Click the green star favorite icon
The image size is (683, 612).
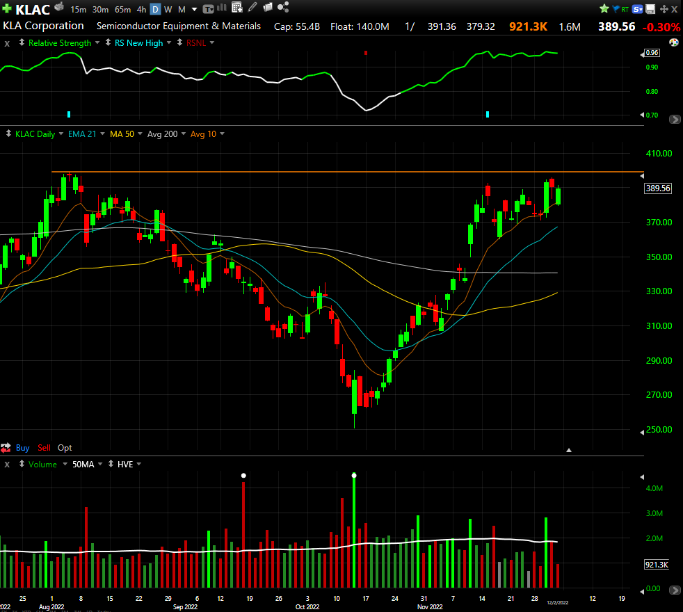(604, 8)
